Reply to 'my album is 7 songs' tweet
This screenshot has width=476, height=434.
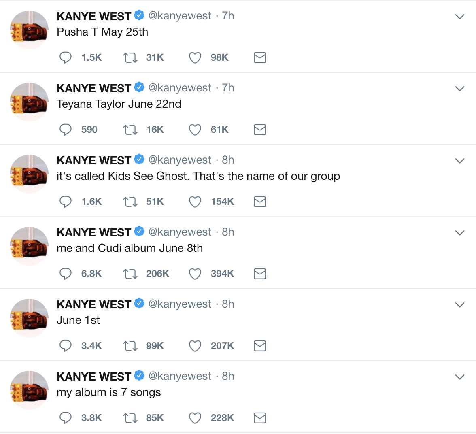tap(65, 418)
